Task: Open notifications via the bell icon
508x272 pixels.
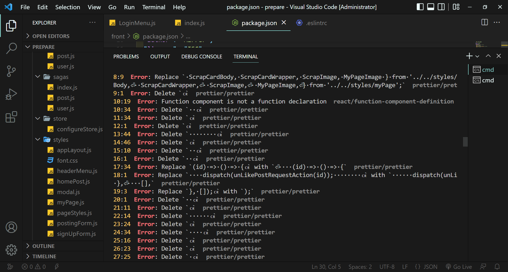Action: coord(497,266)
